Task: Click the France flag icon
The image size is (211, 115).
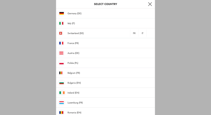Action: point(61,43)
